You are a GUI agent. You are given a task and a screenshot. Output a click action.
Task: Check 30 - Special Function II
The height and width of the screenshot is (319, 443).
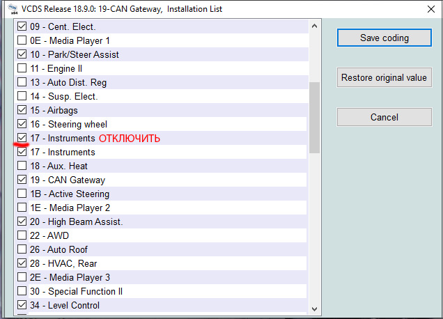pos(22,291)
